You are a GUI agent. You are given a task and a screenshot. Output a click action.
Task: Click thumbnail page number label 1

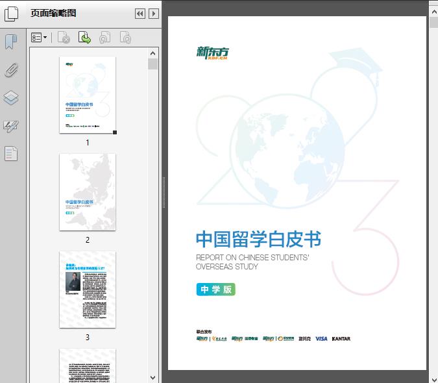click(88, 143)
